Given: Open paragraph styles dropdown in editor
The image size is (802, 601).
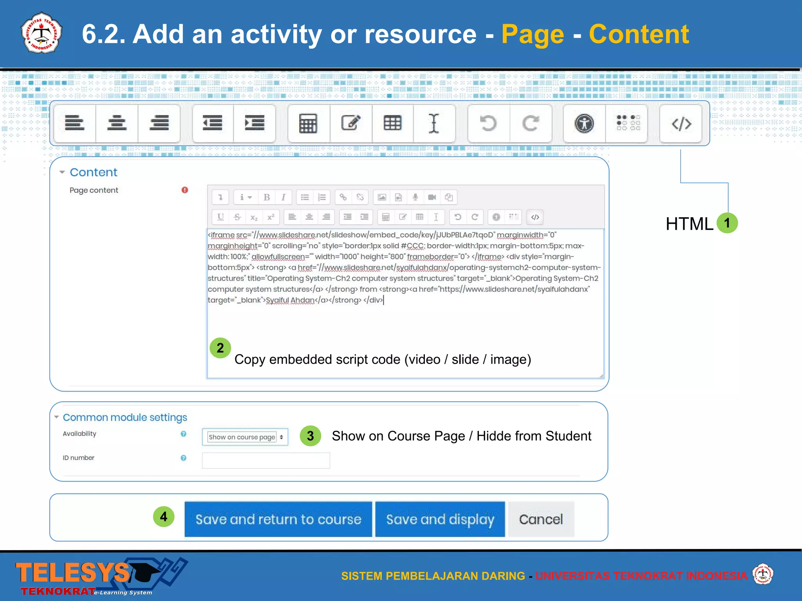Looking at the screenshot, I should click(246, 197).
